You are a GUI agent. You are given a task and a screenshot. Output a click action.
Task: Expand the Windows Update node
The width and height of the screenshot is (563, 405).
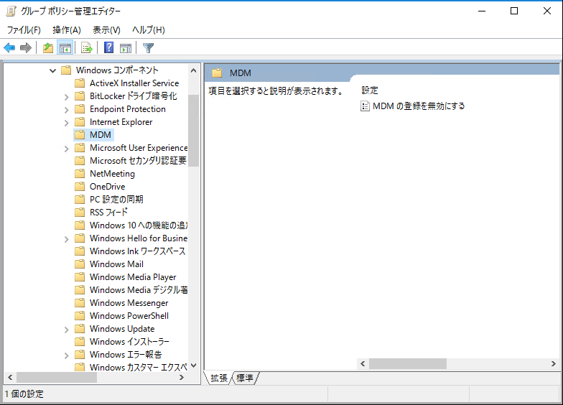click(66, 330)
